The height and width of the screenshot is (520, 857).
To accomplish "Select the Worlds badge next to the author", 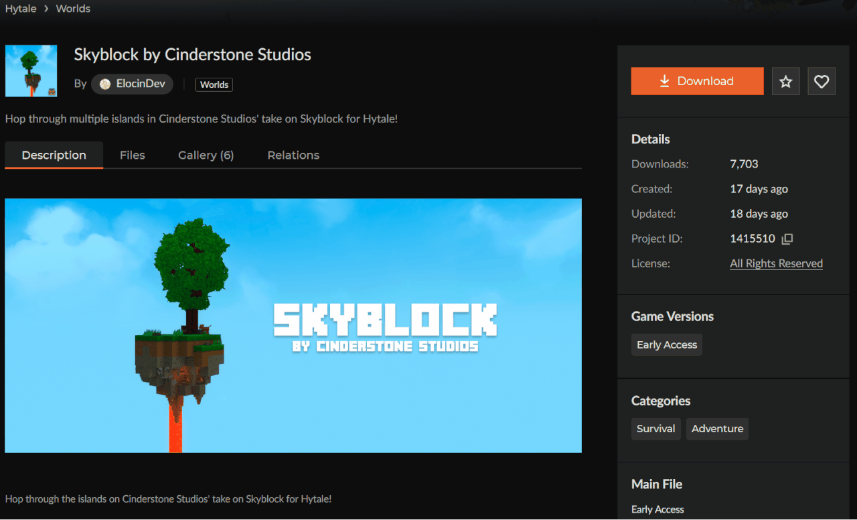I will [214, 84].
